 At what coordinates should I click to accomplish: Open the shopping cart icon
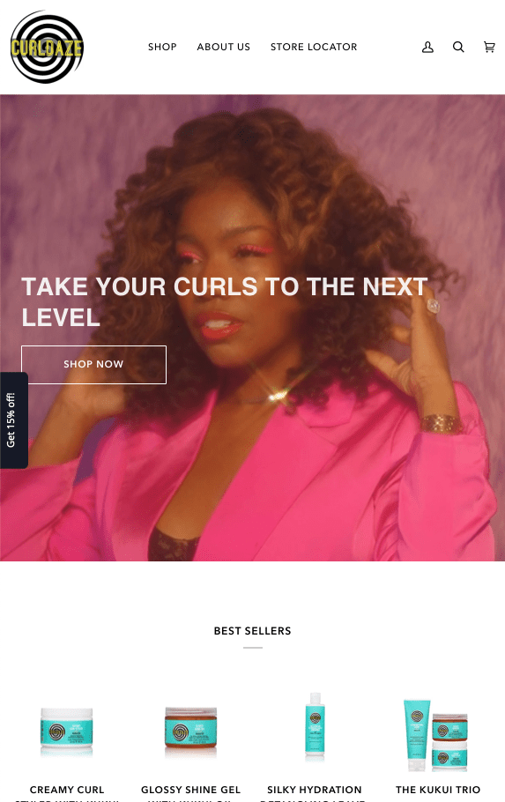(490, 47)
